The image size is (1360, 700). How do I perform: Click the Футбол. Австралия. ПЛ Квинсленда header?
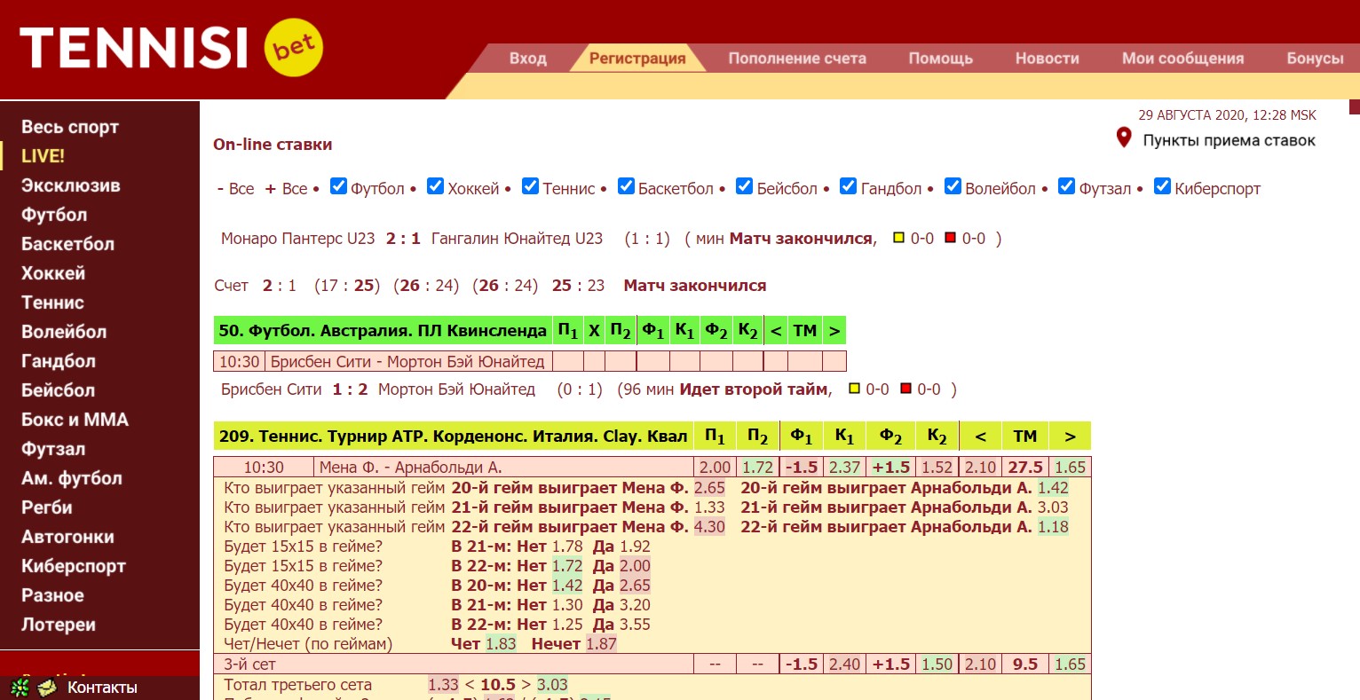point(383,331)
